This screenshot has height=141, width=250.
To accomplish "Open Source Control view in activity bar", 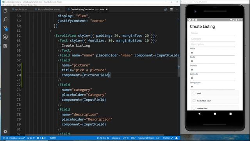I will pos(5,28).
